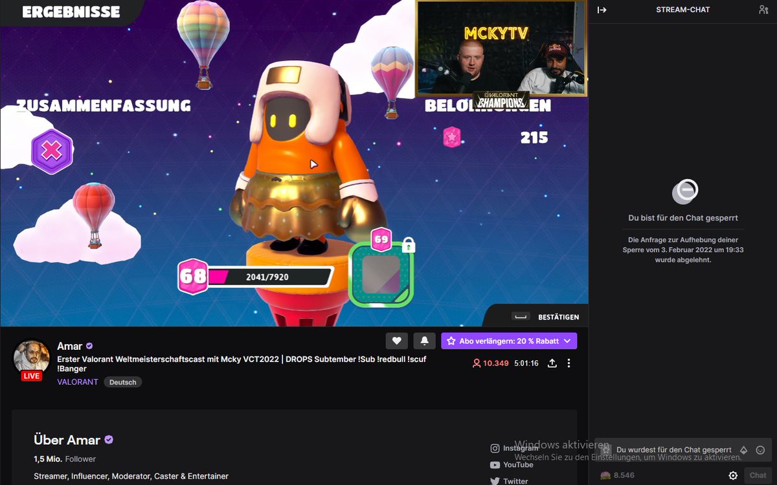Select the verified badge beside 'Über Amar'
Image resolution: width=777 pixels, height=485 pixels.
click(x=109, y=440)
